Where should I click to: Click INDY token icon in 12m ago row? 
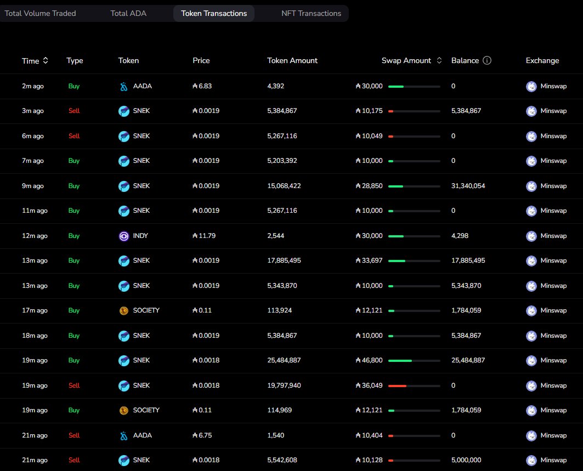click(124, 236)
